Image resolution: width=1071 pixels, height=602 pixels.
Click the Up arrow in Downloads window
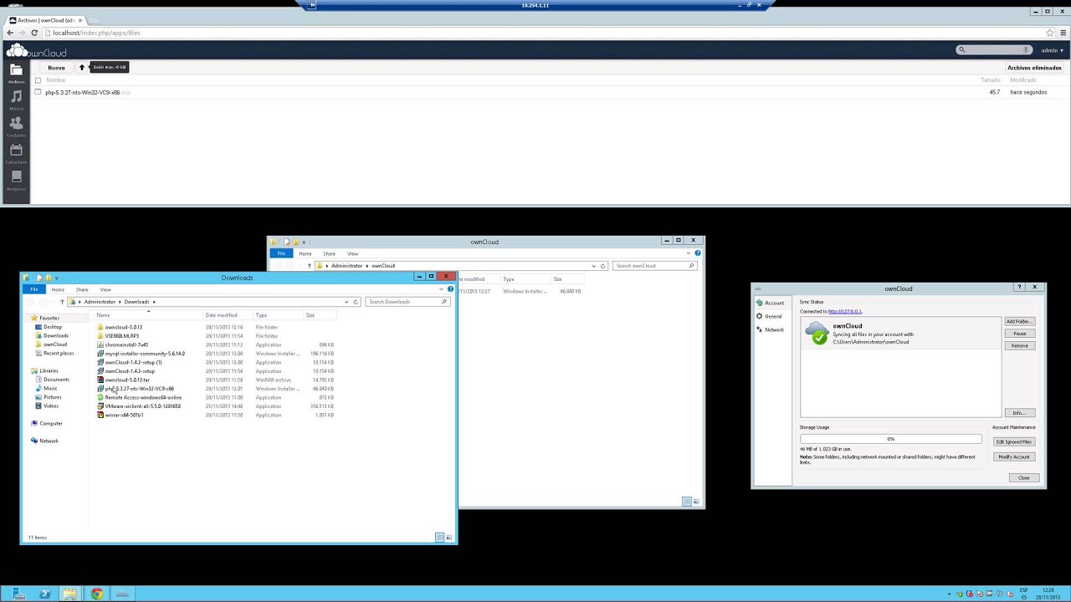pos(62,302)
